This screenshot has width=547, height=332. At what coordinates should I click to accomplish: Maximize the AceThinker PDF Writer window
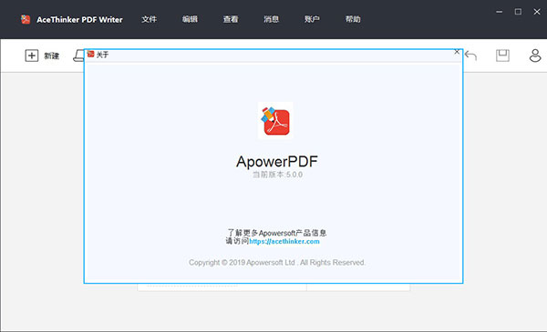[518, 12]
